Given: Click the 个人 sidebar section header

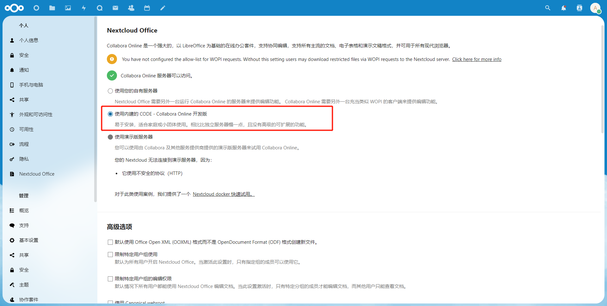Looking at the screenshot, I should [24, 26].
